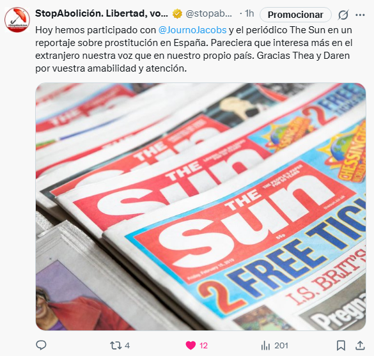View analytics via the bar chart icon
This screenshot has height=356, width=374.
265,346
